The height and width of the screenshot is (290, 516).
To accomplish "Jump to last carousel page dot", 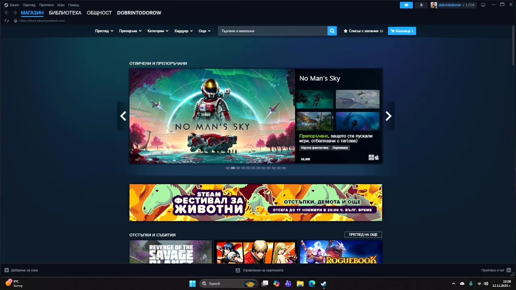I will pyautogui.click(x=284, y=168).
